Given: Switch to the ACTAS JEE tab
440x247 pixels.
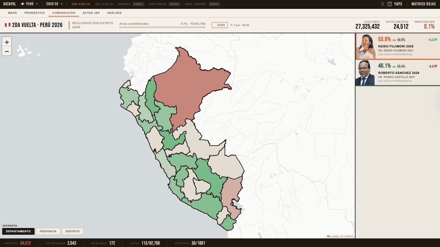Looking at the screenshot, I should 91,13.
